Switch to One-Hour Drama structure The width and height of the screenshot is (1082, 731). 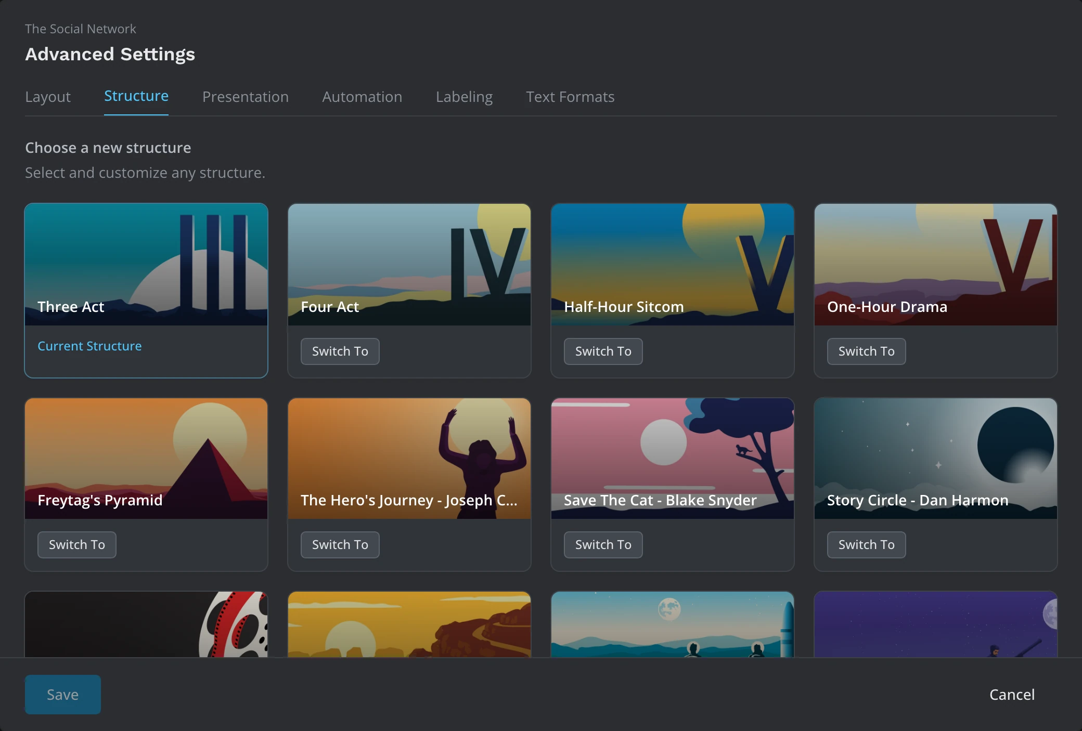click(x=867, y=351)
